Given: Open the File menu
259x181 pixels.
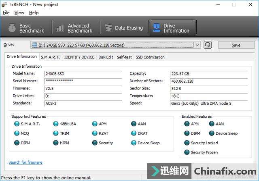Looking at the screenshot, I should [x=6, y=12].
